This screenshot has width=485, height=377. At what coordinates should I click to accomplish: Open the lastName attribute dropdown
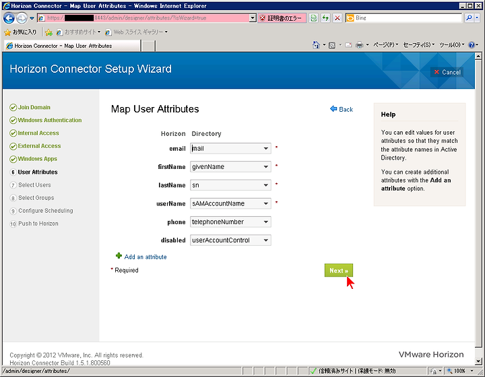point(230,185)
